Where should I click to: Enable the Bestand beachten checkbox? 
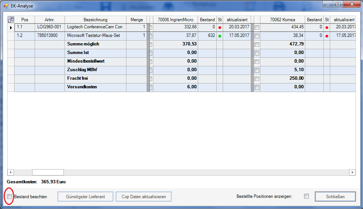[x=10, y=197]
